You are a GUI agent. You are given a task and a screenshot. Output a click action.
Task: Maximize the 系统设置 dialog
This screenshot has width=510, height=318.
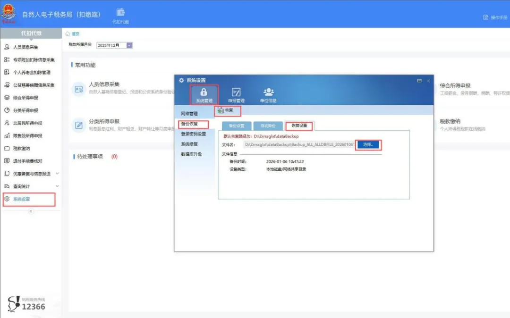point(419,81)
